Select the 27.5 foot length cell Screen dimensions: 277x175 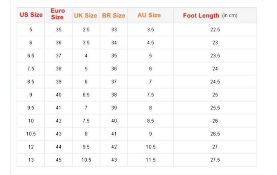point(215,160)
